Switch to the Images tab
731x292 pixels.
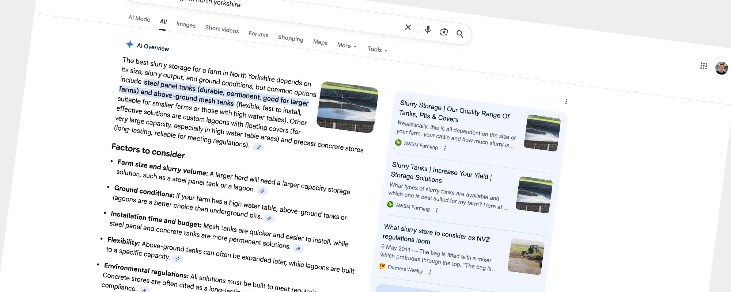(x=186, y=24)
